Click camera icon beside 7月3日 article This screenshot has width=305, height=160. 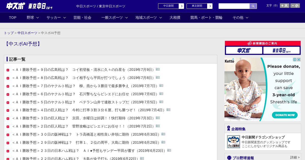158,118
